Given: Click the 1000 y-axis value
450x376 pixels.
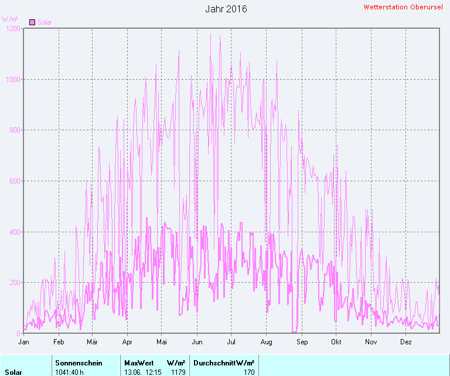Looking at the screenshot, I should pos(13,80).
